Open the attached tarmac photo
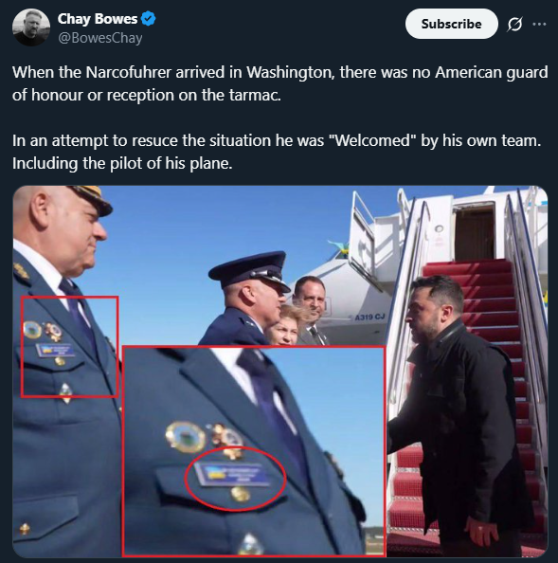558x563 pixels. (279, 371)
